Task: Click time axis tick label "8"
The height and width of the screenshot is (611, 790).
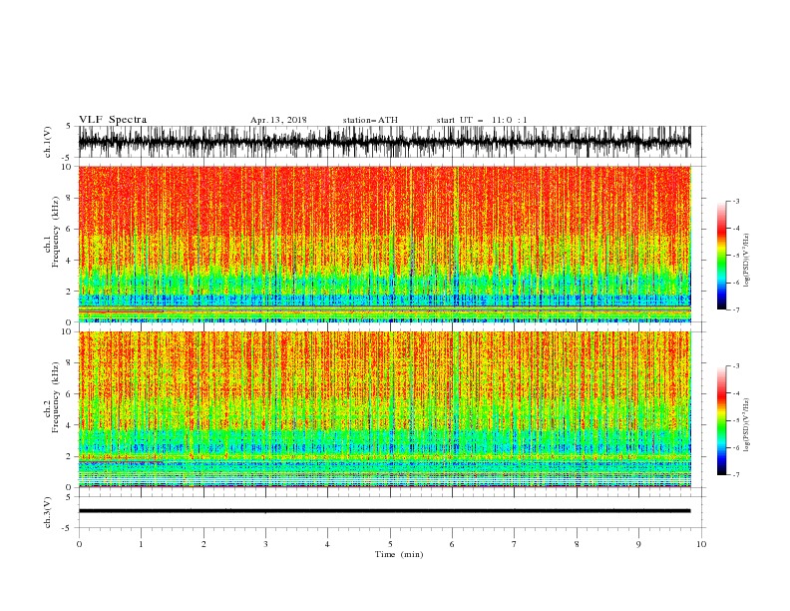Action: tap(577, 544)
